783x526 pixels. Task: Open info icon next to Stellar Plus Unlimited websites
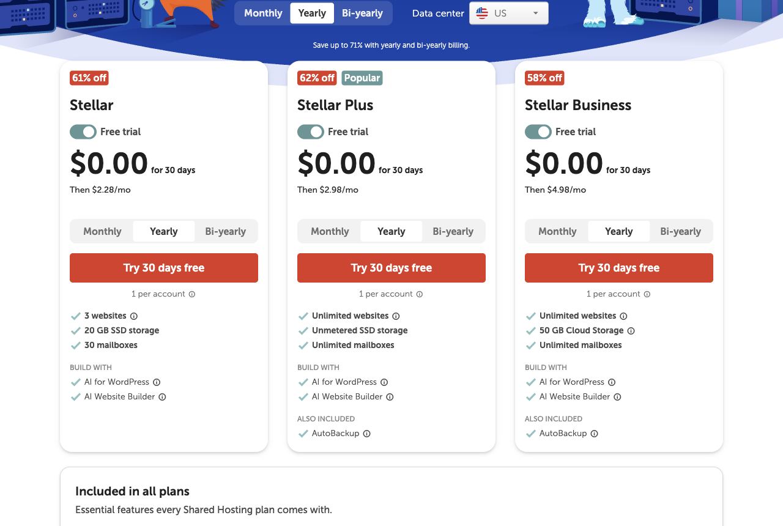click(x=396, y=316)
